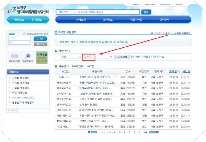Screen dimensions: 206x142
Task: Open 아이디/비밀번호 찾기 link
Action: pos(36,34)
